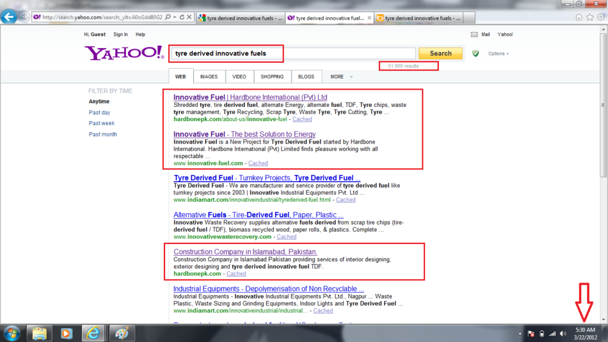This screenshot has width=608, height=342.
Task: Open Alternative Fuels - Tire-Derived Fuel result
Action: pos(258,215)
